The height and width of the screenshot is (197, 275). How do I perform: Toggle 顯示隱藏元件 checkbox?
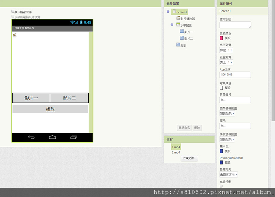pos(13,11)
